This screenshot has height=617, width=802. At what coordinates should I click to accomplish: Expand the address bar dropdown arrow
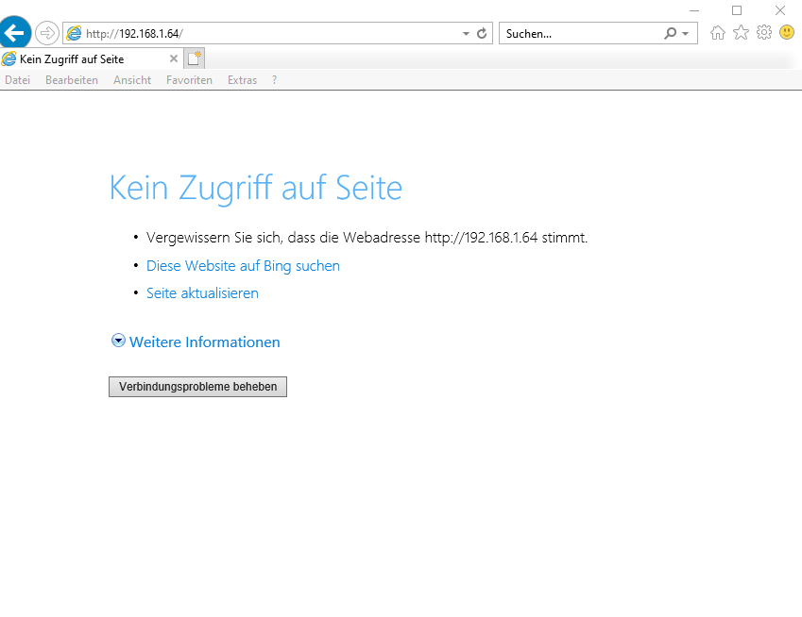coord(466,33)
